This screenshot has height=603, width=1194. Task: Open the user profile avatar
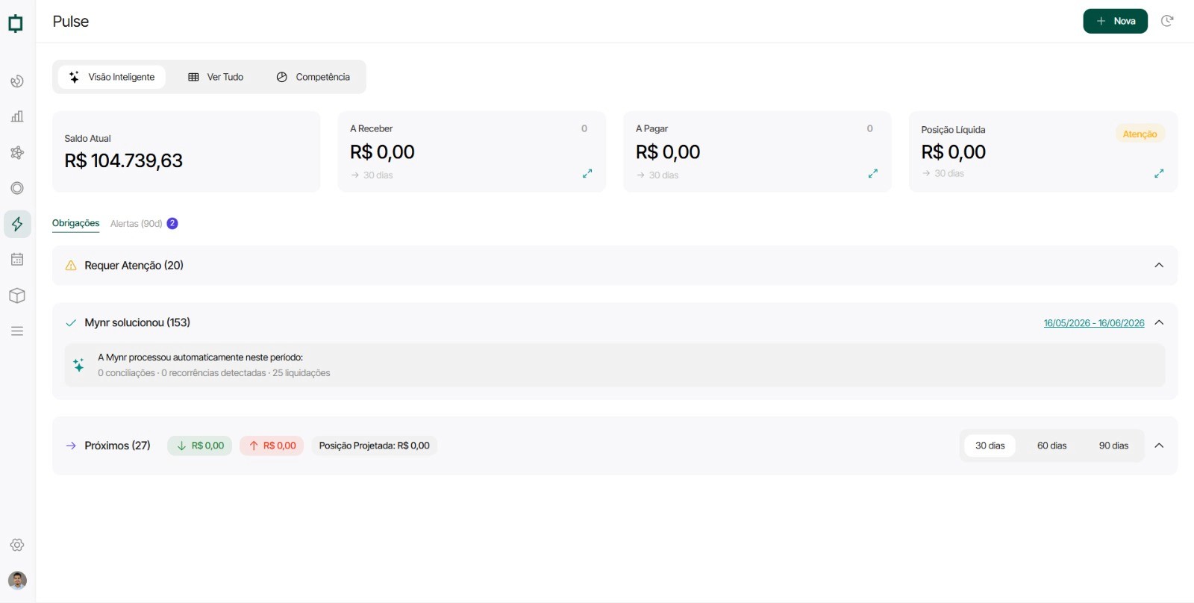coord(17,580)
